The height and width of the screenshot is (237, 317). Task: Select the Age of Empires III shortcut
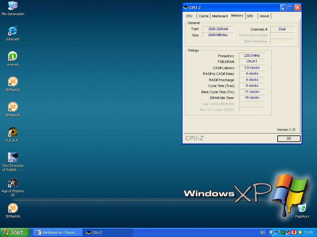(x=13, y=187)
